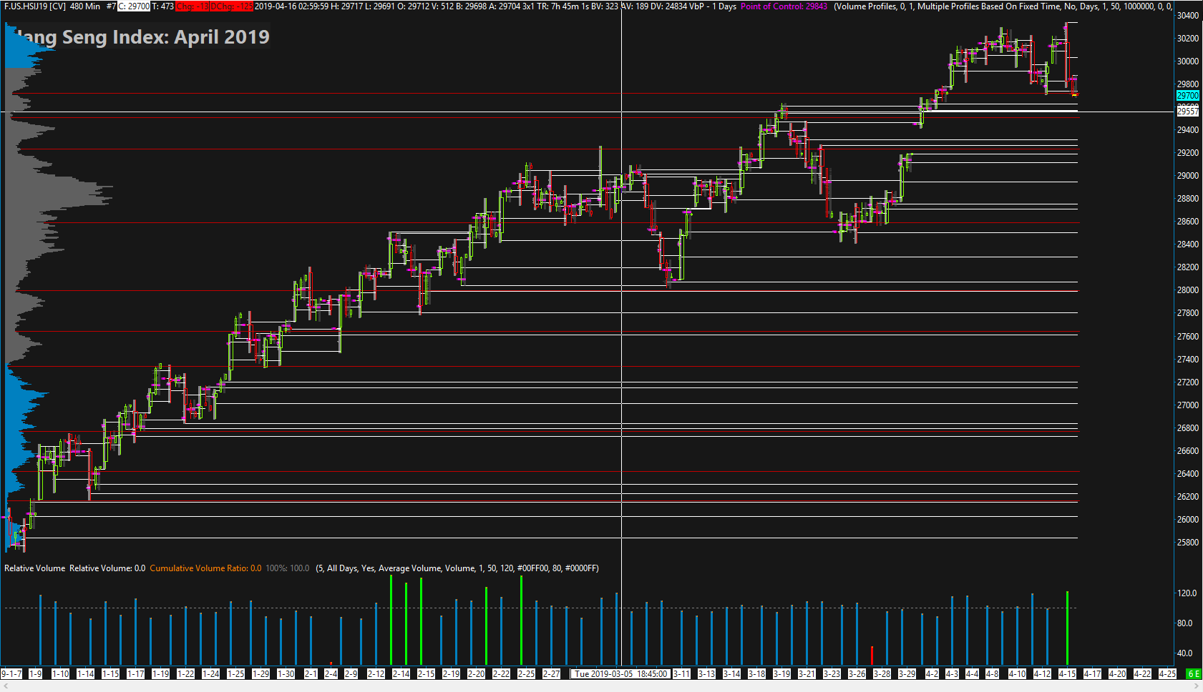
Task: Click the '480 Min' timeframe text in header
Action: [x=85, y=6]
